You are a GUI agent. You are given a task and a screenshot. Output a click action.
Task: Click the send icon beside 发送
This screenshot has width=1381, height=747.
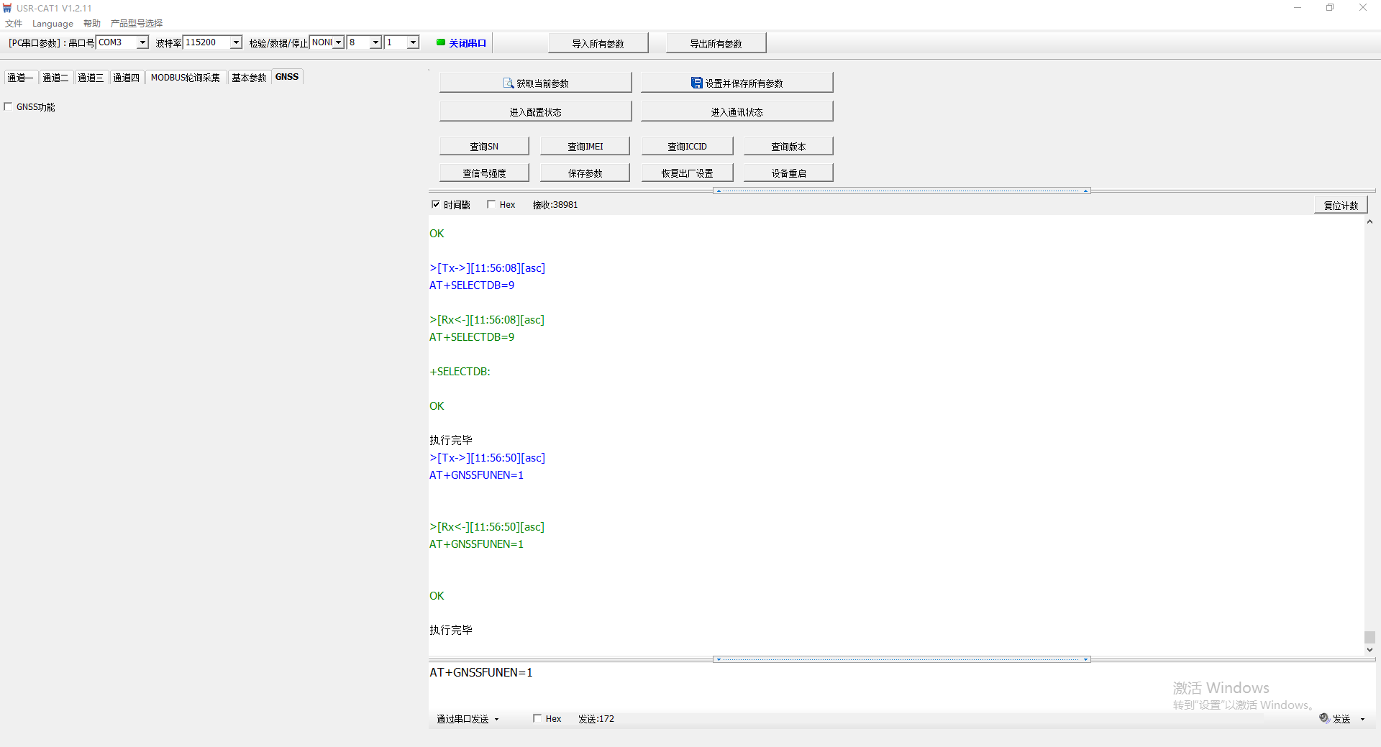(x=1324, y=718)
